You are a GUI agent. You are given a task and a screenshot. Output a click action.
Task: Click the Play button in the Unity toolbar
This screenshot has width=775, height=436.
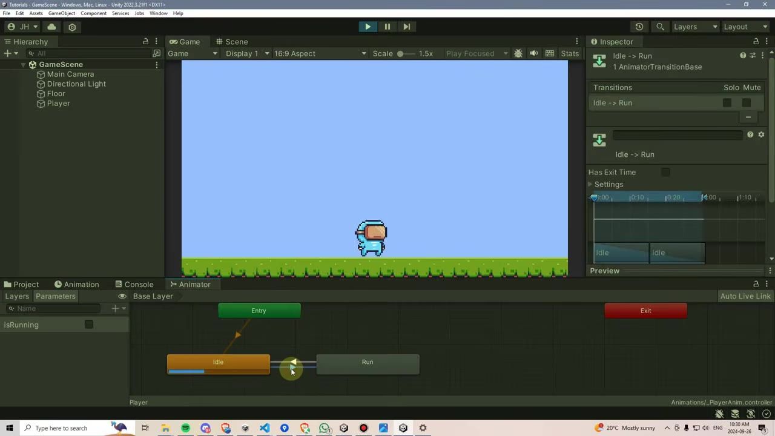(x=368, y=27)
